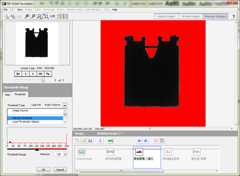Go to the next image
This screenshot has width=240, height=176.
(x=33, y=74)
